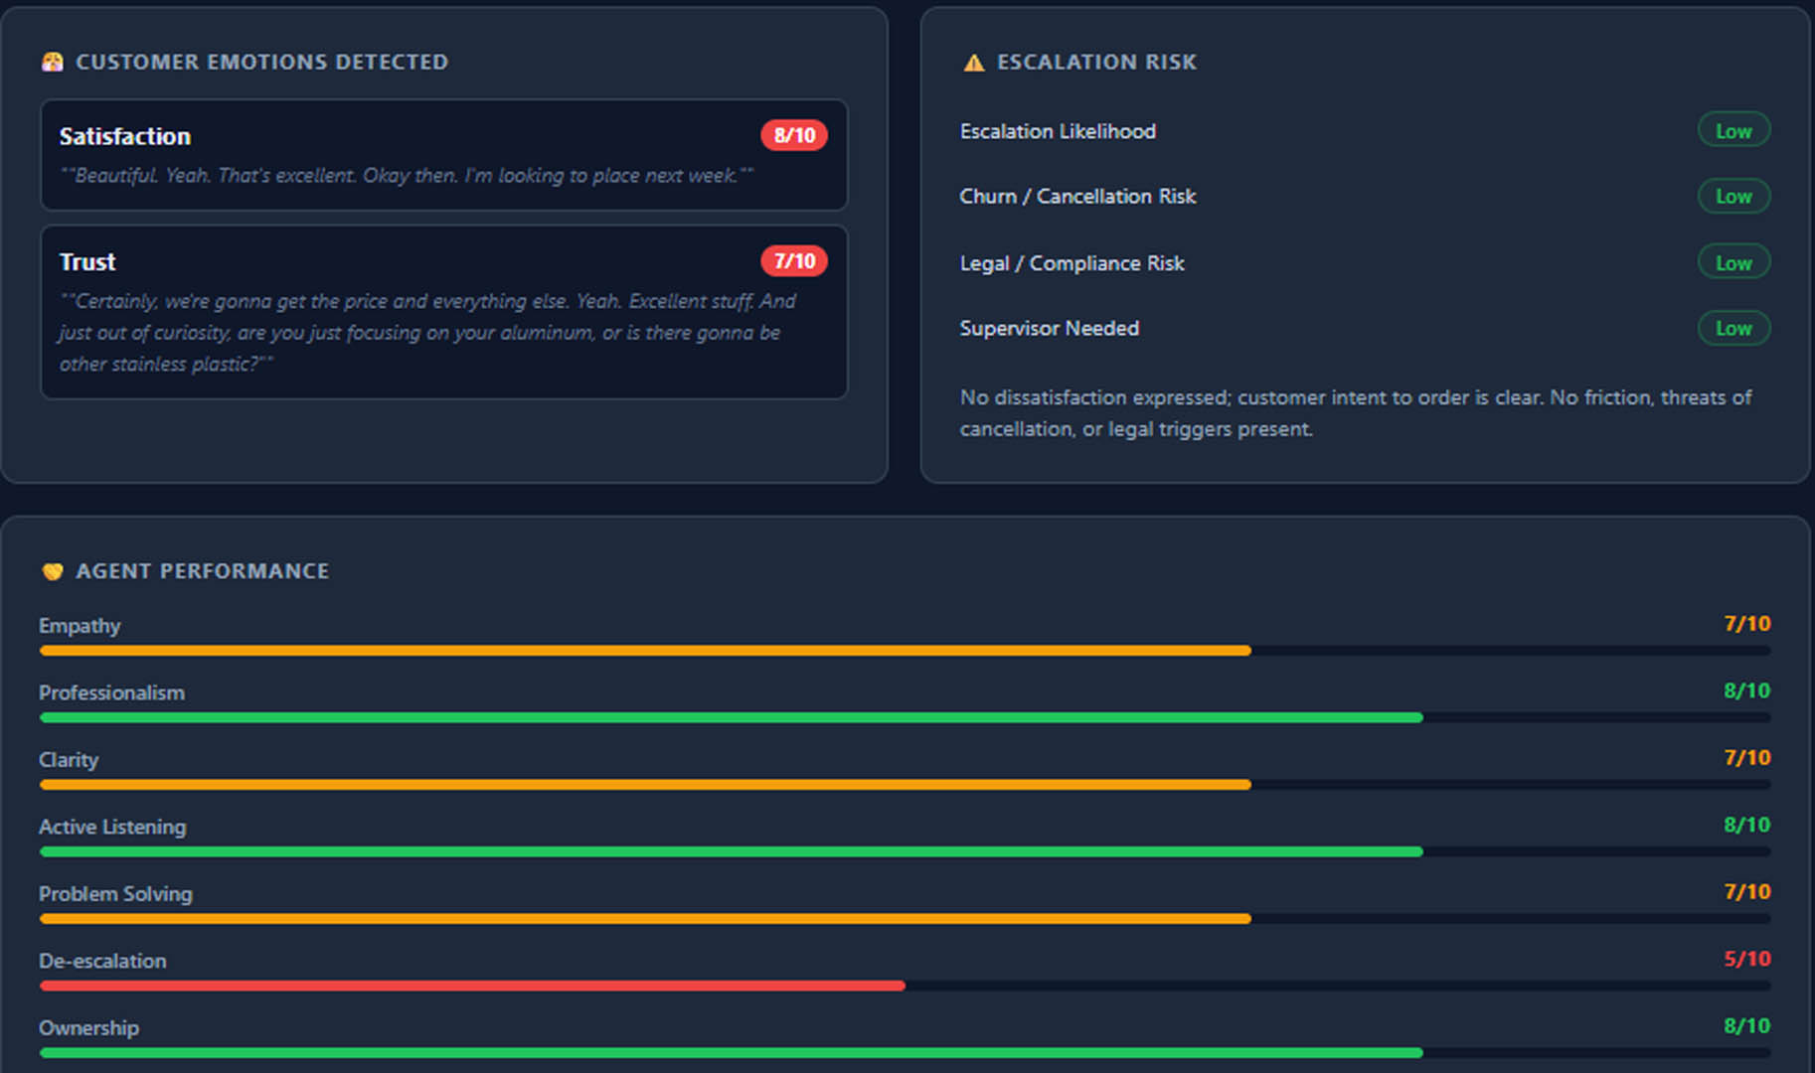The image size is (1815, 1073).
Task: Select the Low badge for Churn / Cancellation Risk
Action: [1733, 197]
